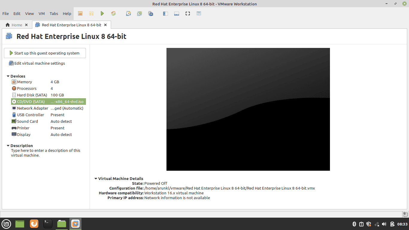Close the Home tab
This screenshot has width=409, height=230.
coord(26,25)
